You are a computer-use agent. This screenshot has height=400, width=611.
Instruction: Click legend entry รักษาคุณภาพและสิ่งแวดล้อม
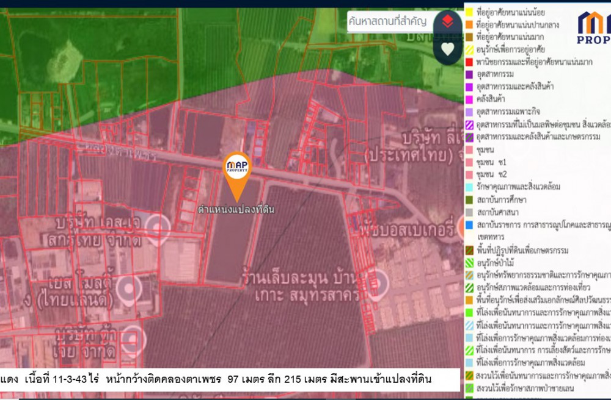[x=518, y=187]
